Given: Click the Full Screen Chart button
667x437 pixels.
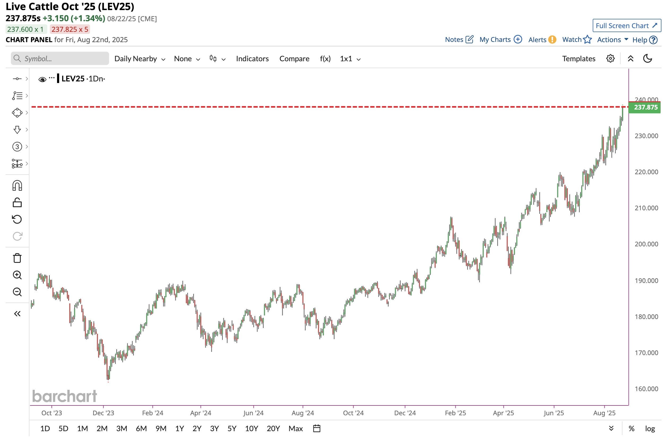Looking at the screenshot, I should pos(627,26).
